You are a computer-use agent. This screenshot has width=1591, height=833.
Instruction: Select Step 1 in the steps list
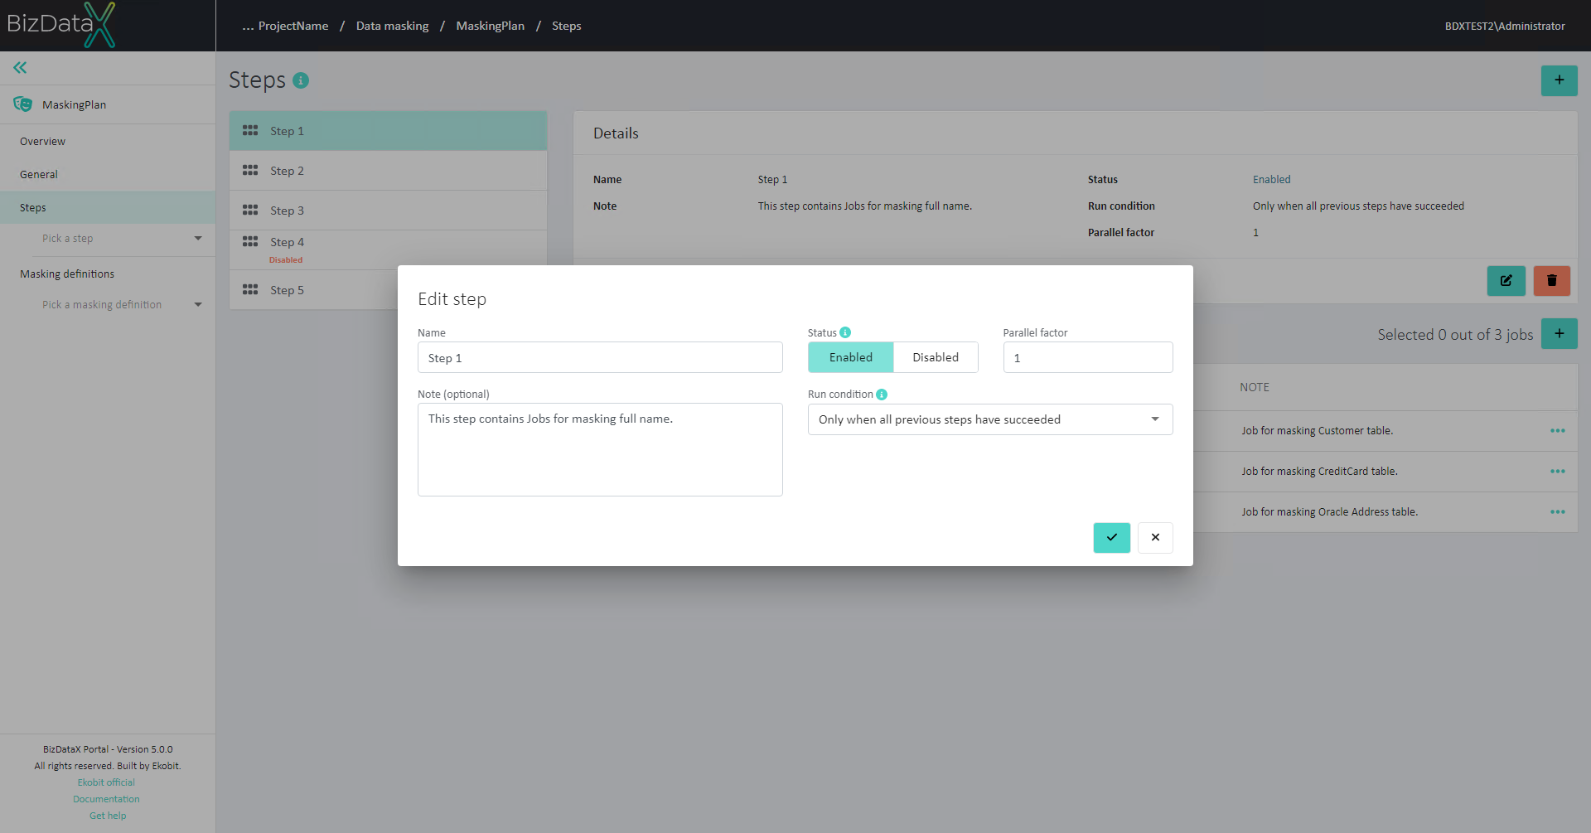pos(388,131)
